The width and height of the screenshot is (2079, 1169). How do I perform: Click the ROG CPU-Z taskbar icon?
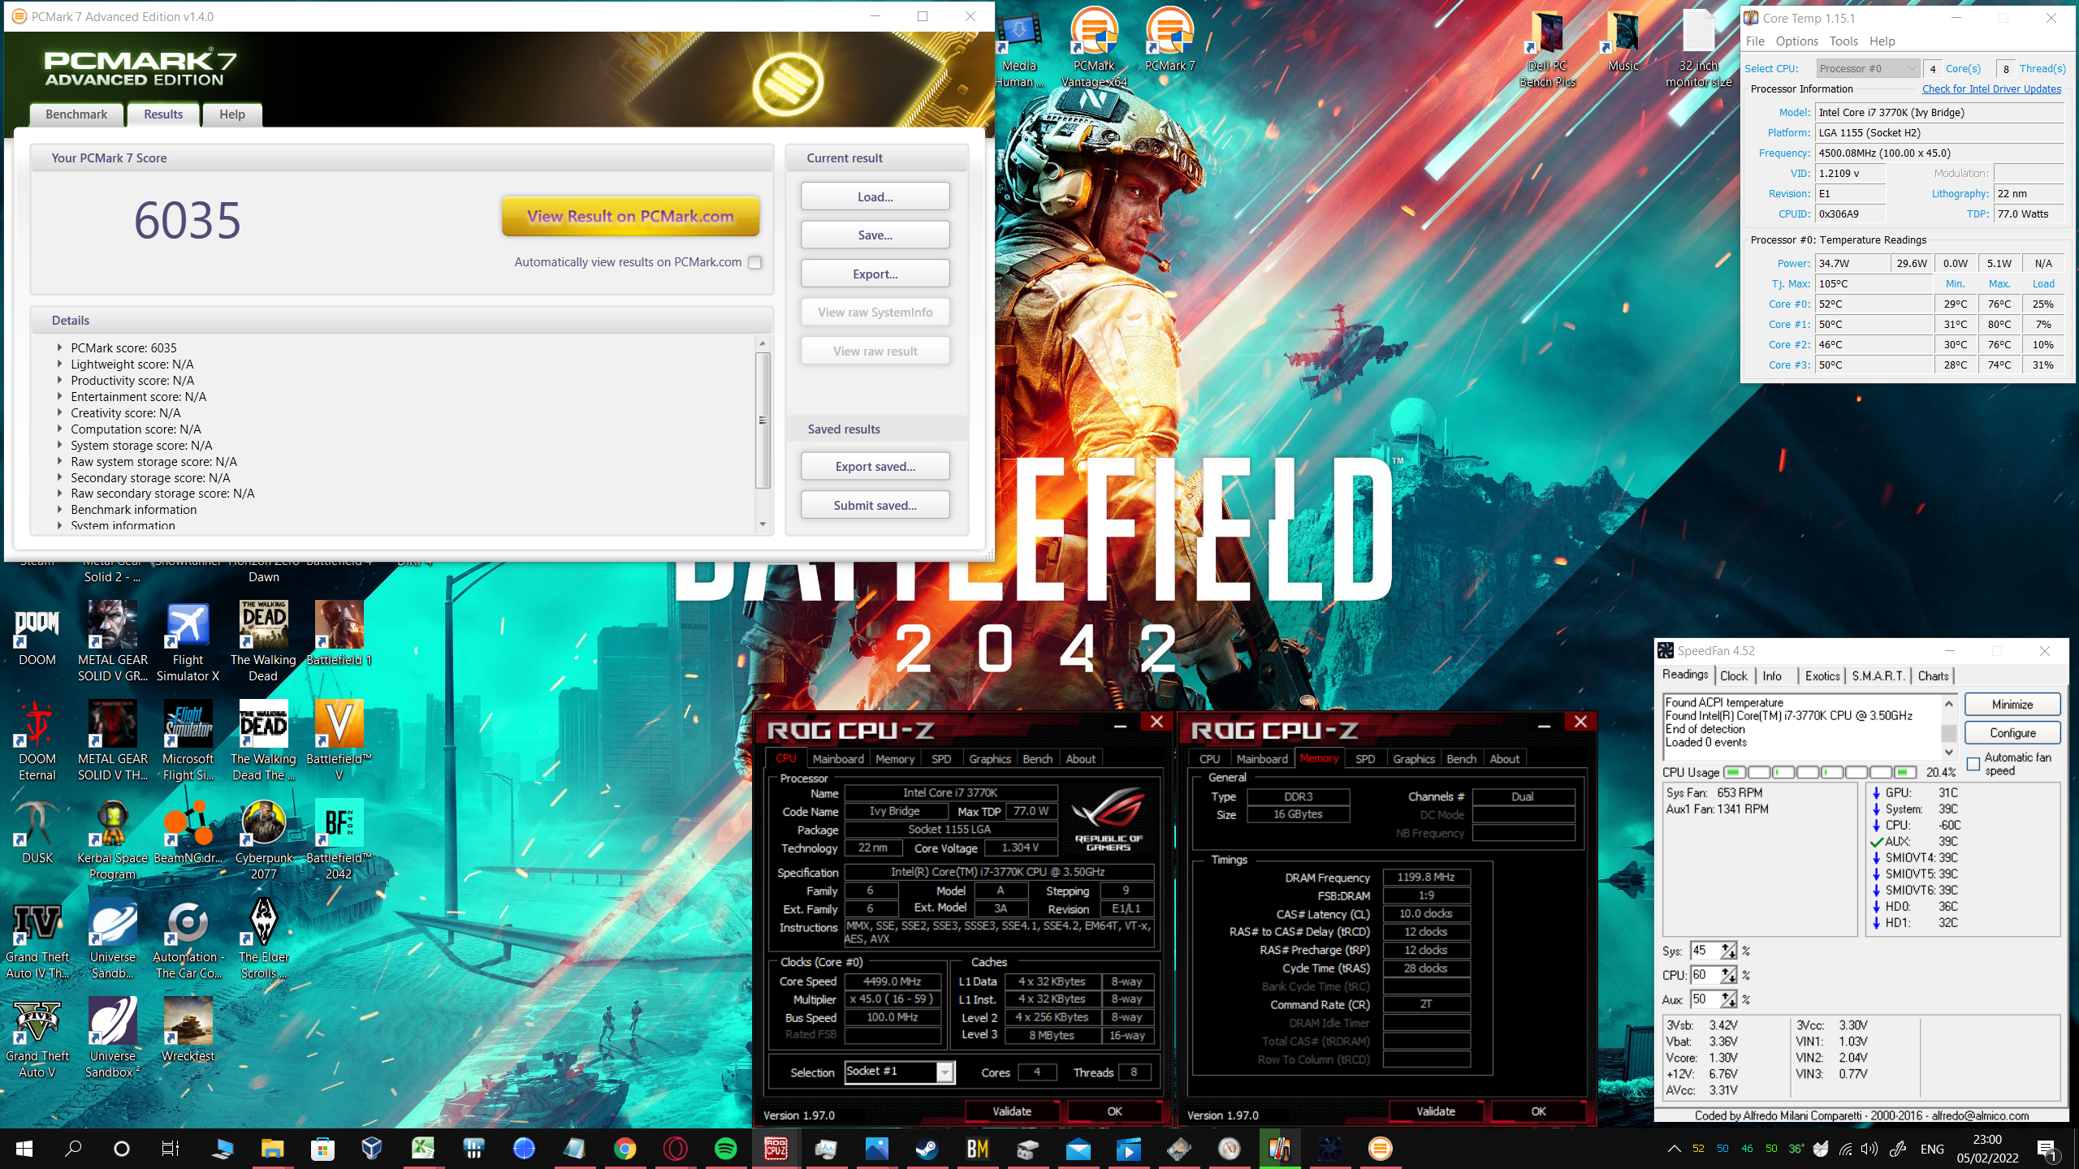point(776,1148)
